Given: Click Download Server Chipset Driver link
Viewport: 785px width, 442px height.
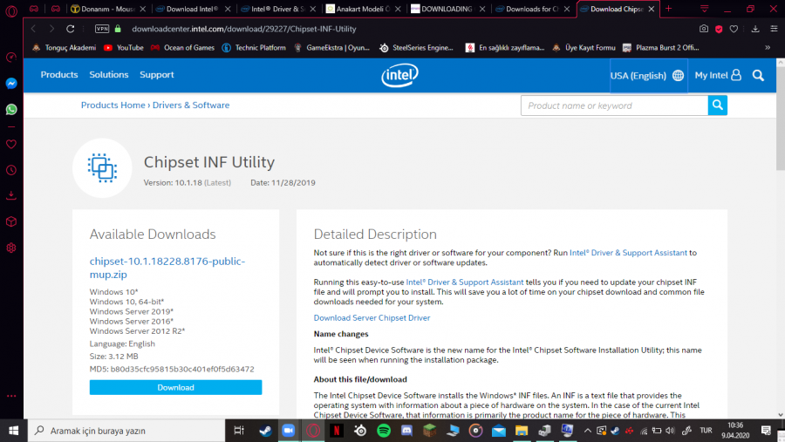Looking at the screenshot, I should [x=372, y=318].
